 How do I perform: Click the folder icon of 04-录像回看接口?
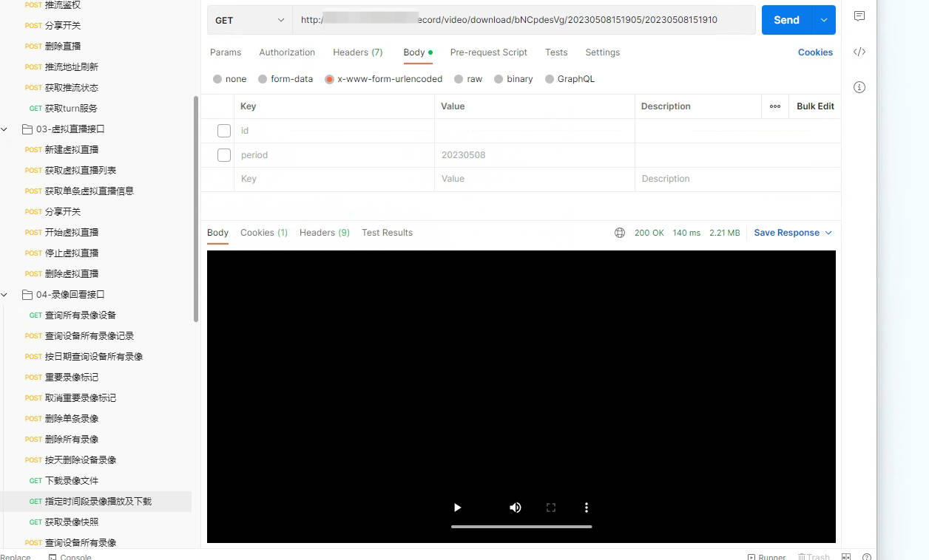pyautogui.click(x=27, y=295)
